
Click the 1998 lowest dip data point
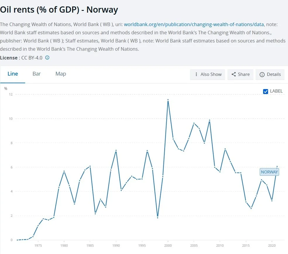point(157,218)
